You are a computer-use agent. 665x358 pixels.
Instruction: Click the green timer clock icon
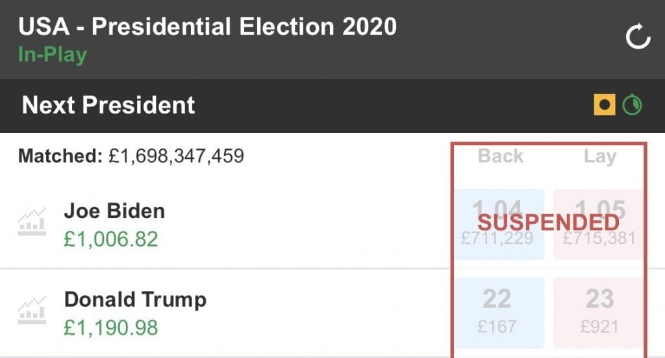[x=632, y=104]
